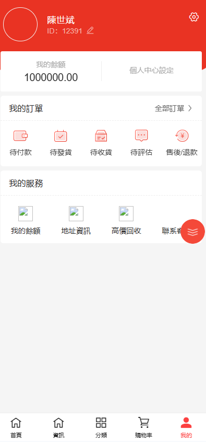The height and width of the screenshot is (442, 206).
Task: Click the 我的服務 heading
Action: pos(26,184)
